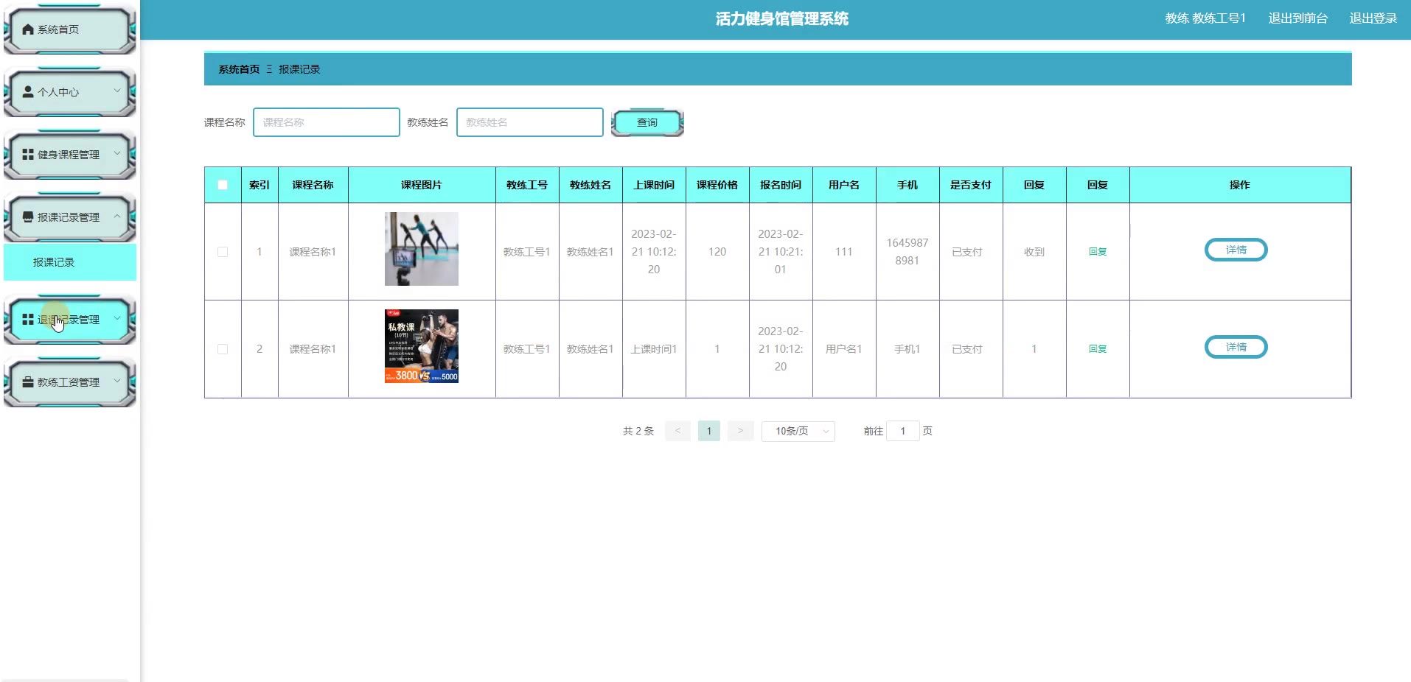Focus the 教练姓名 search input field

530,122
